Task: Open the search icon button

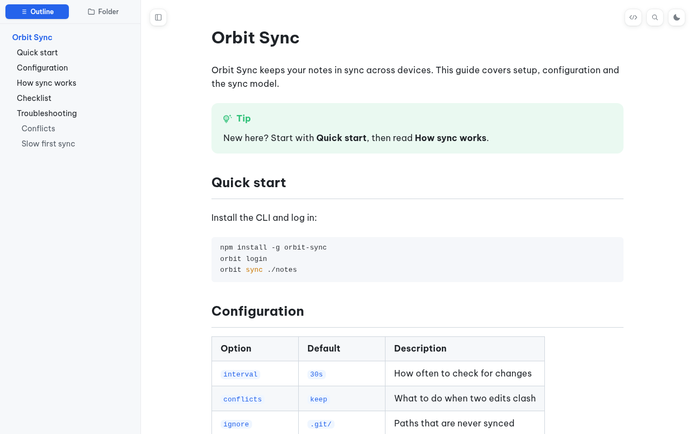Action: click(x=655, y=17)
